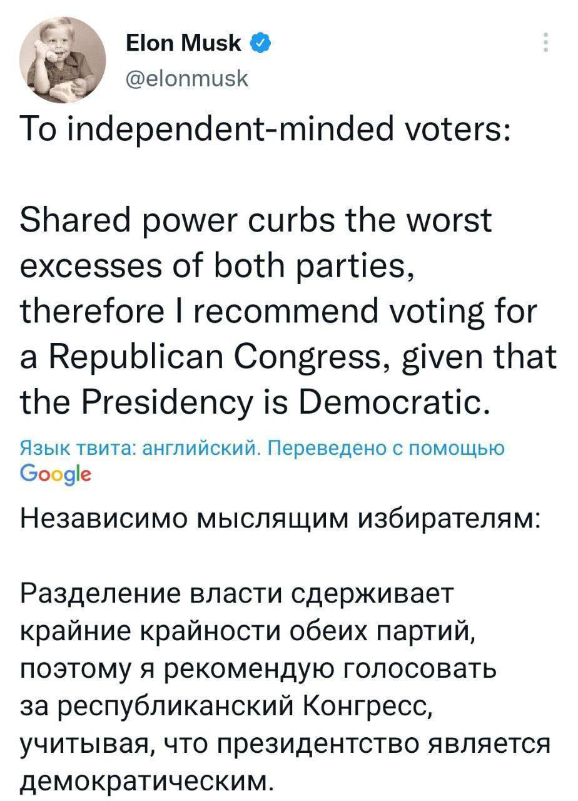Open the three-dot more options menu
This screenshot has width=578, height=801.
(545, 43)
